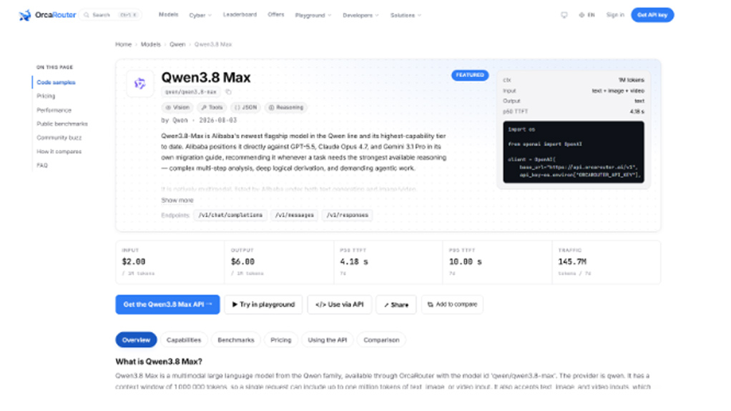Open the display theme monitor icon
Screen dimensions: 731x411
pos(564,15)
